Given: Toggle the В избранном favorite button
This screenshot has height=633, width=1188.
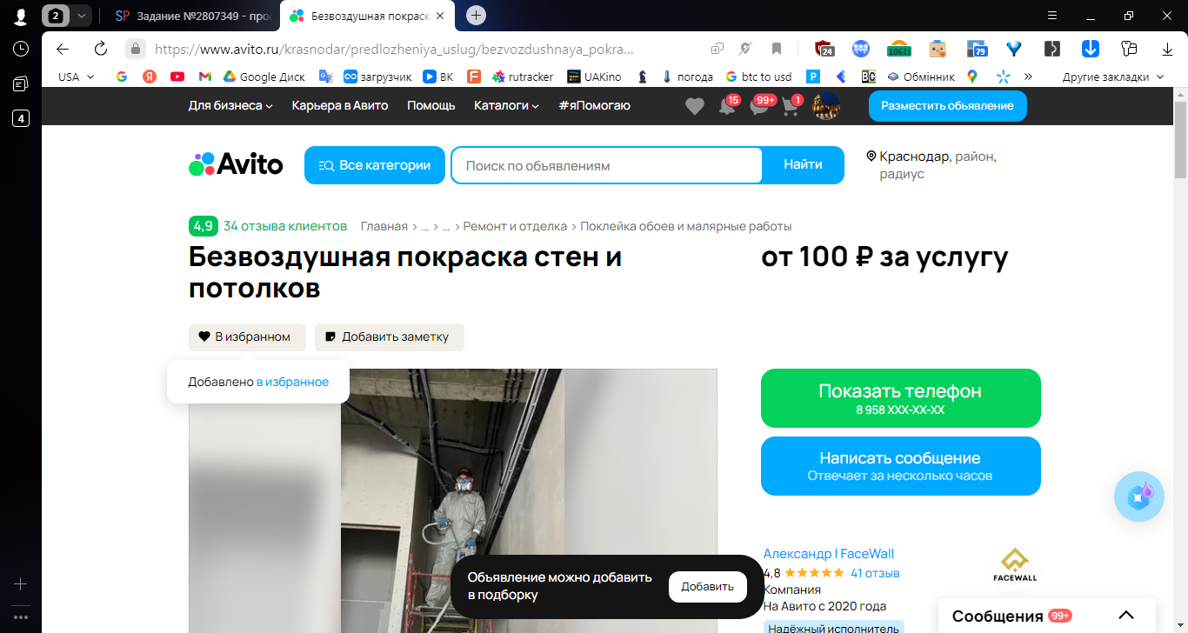Looking at the screenshot, I should tap(247, 337).
